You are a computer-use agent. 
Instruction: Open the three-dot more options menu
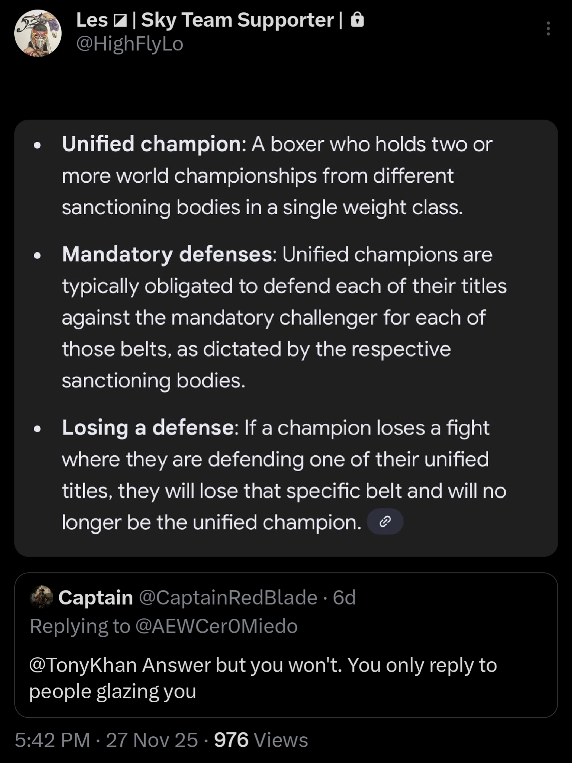(x=548, y=29)
